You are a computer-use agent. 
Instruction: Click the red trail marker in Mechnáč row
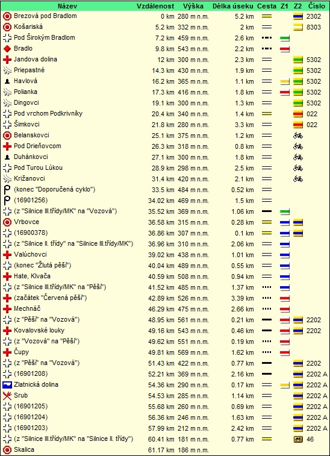[x=285, y=309]
